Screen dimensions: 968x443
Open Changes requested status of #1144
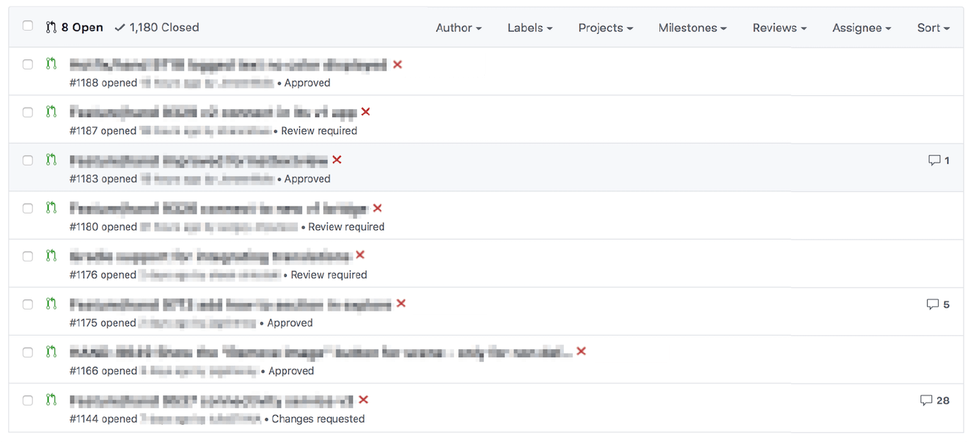pos(318,420)
